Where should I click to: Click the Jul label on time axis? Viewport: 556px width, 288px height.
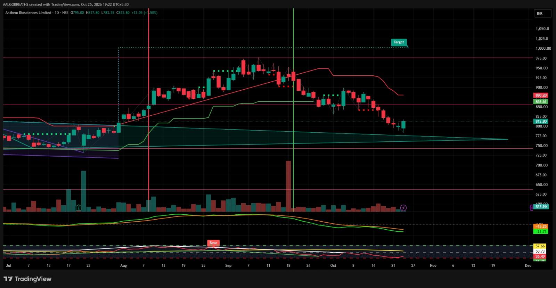coord(8,265)
